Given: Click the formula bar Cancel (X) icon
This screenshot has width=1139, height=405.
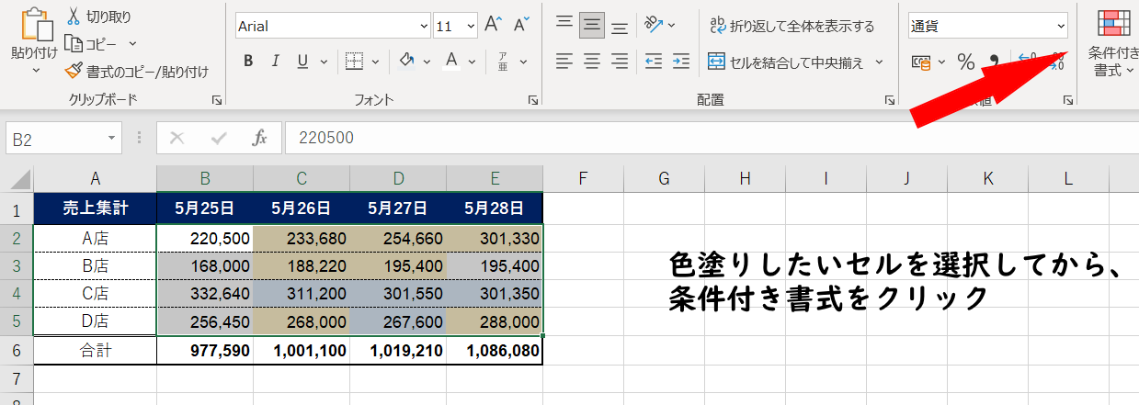Looking at the screenshot, I should pos(177,138).
